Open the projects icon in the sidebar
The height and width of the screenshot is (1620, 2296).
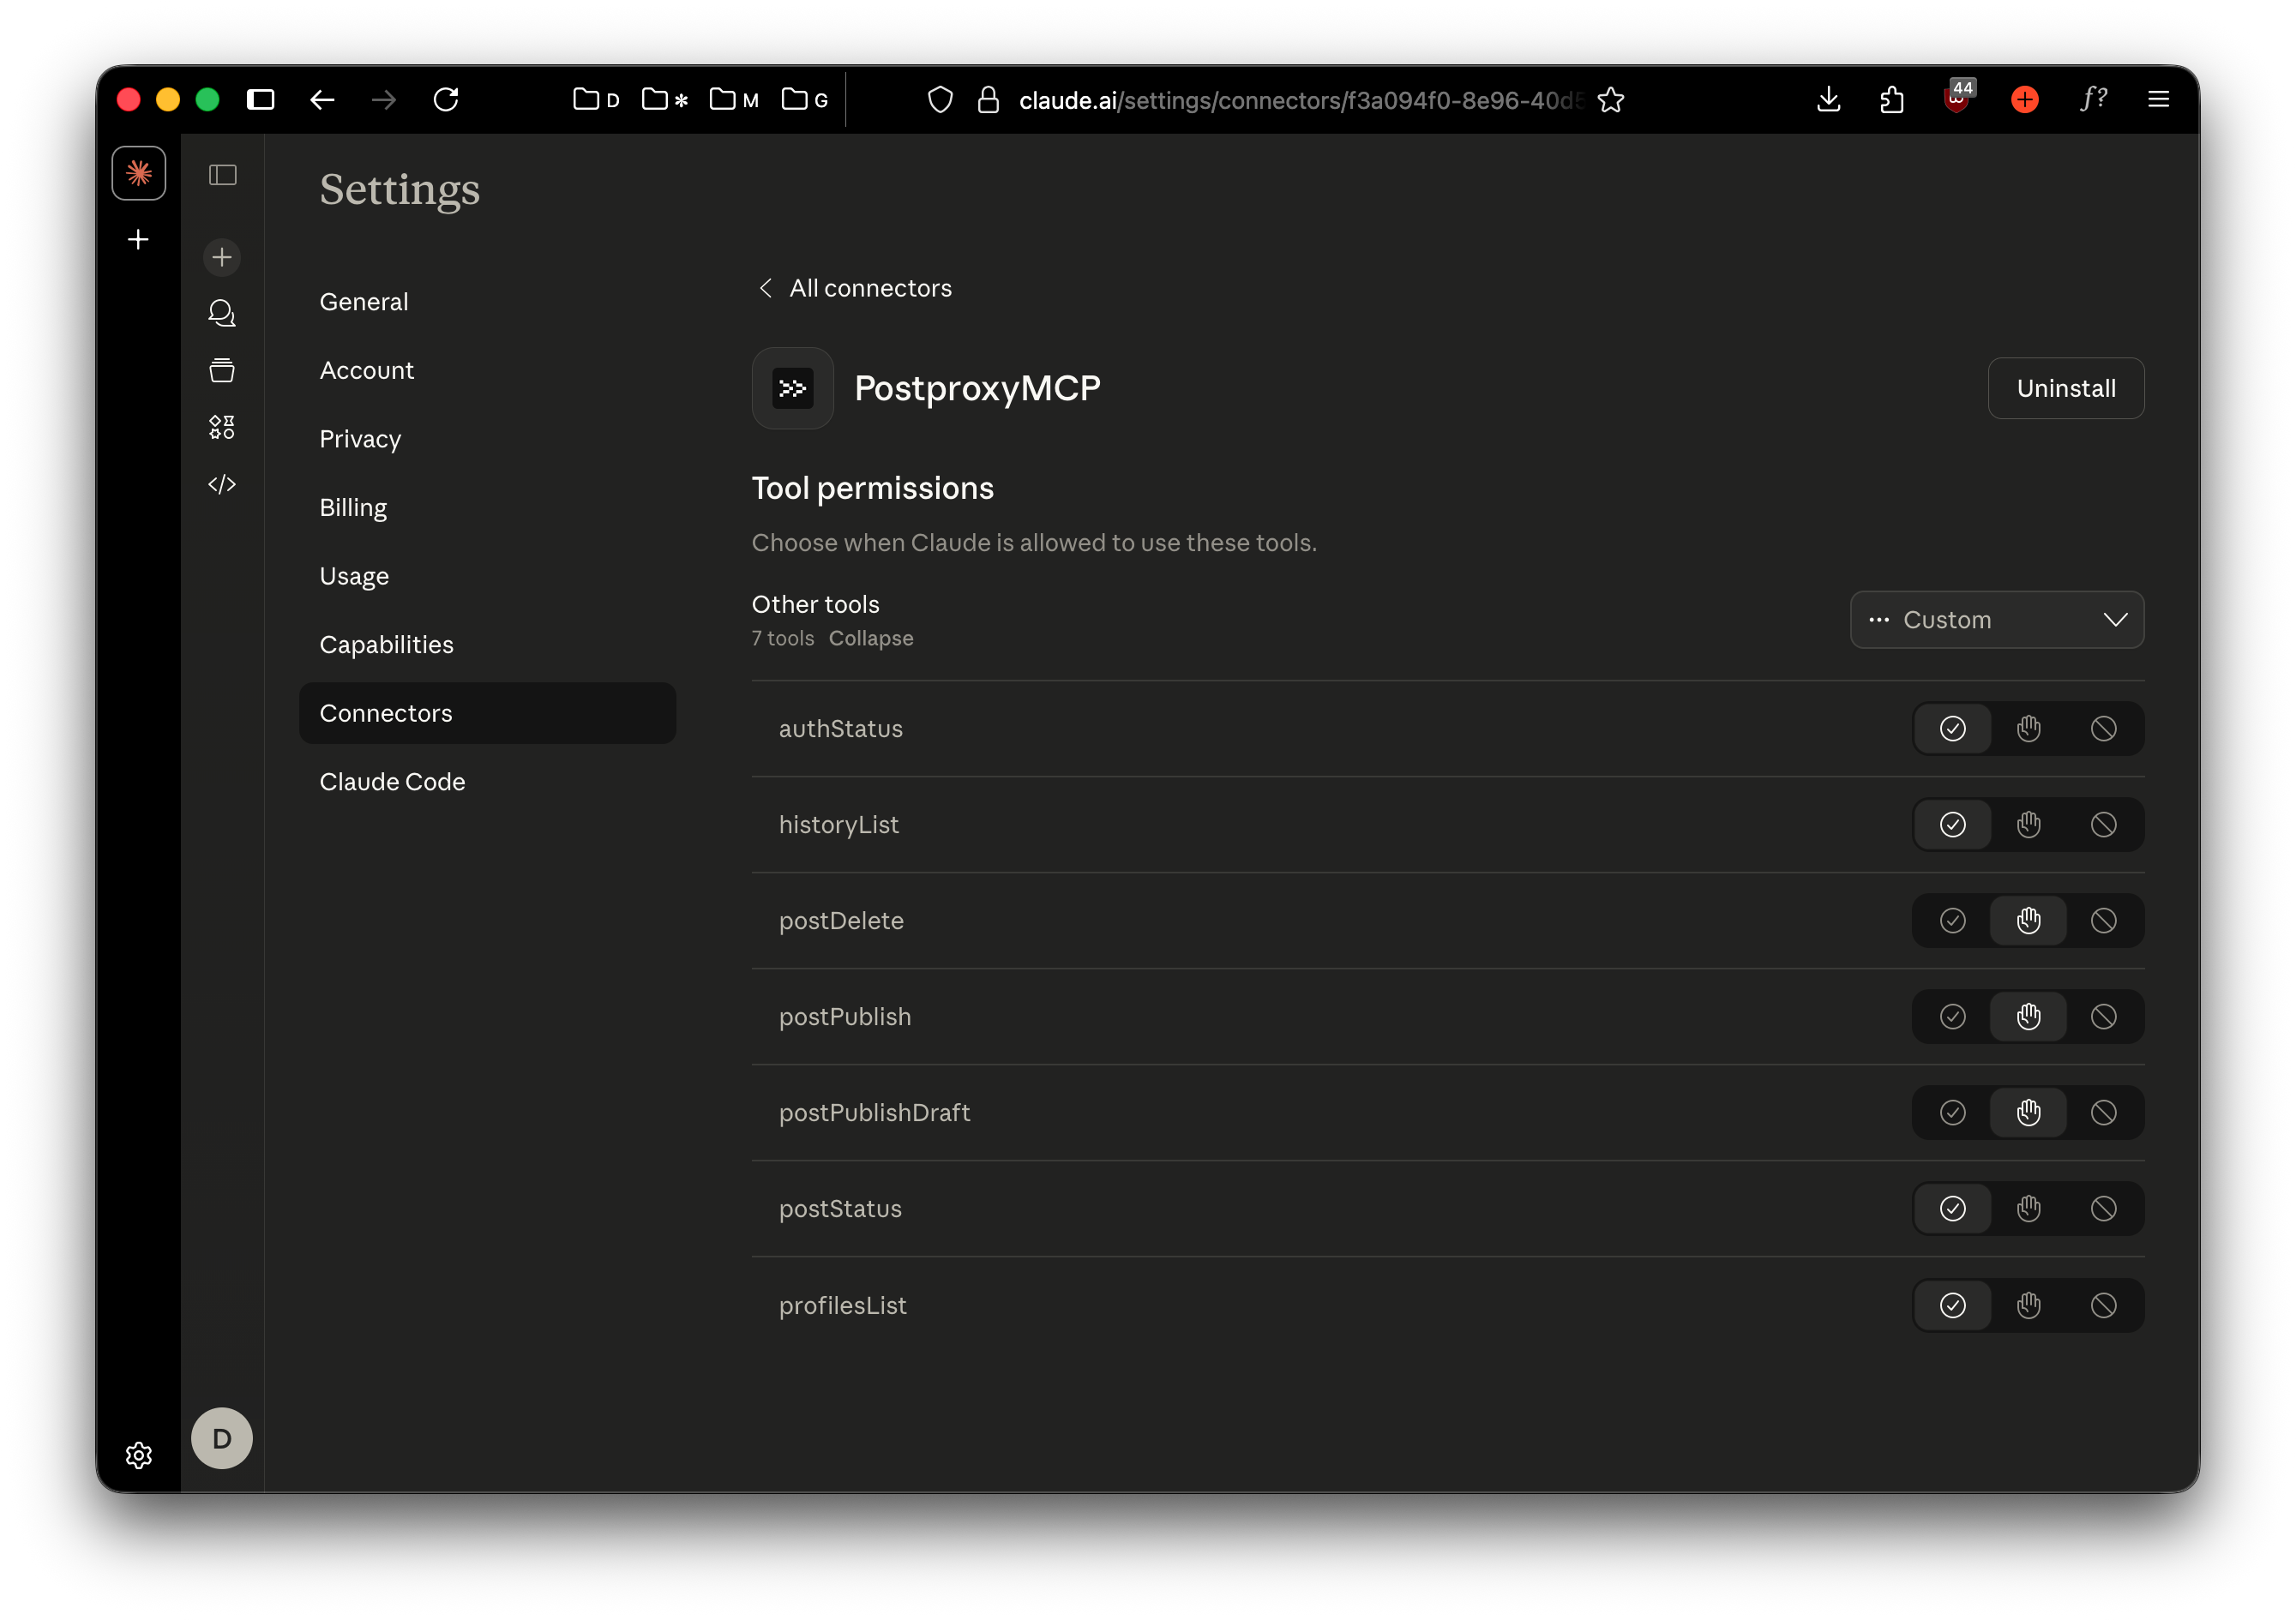221,370
